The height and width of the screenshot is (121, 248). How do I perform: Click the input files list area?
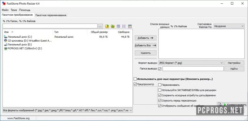[201, 44]
